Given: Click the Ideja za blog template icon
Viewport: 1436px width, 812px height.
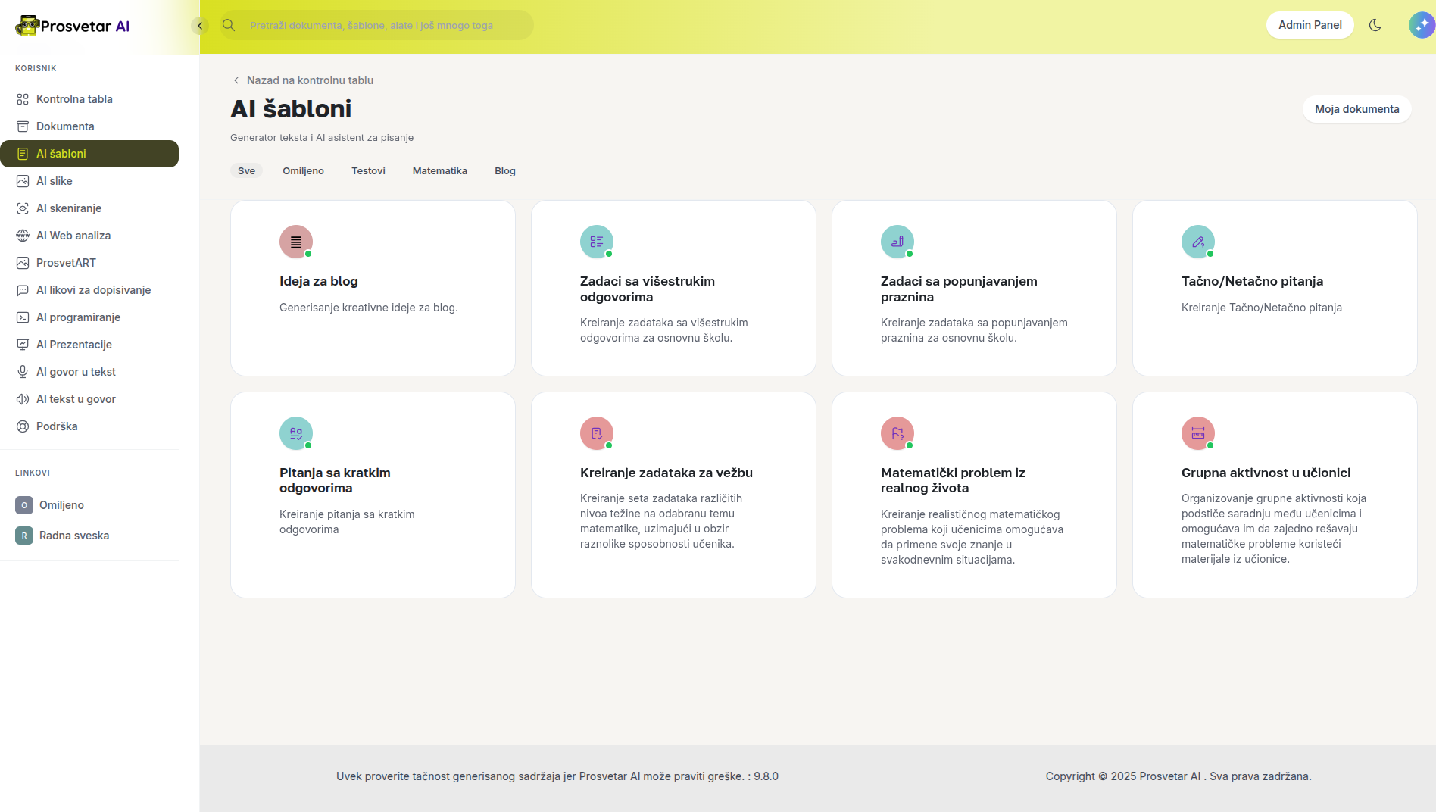Looking at the screenshot, I should 295,242.
